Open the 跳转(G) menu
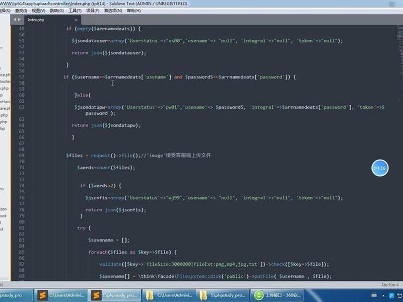403x302 pixels. [x=57, y=11]
